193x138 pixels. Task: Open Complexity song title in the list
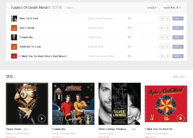[x=26, y=37]
